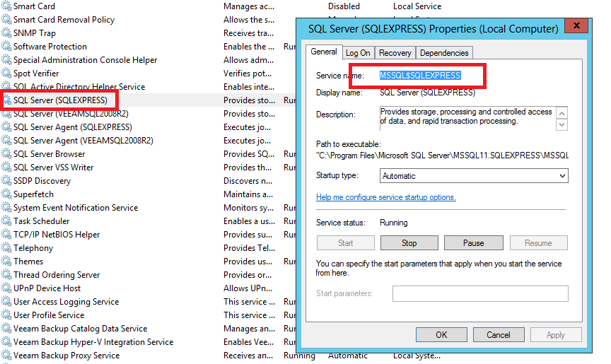Click gear icon beside Thread Ordering Server
Image resolution: width=611 pixels, height=364 pixels.
[6, 275]
